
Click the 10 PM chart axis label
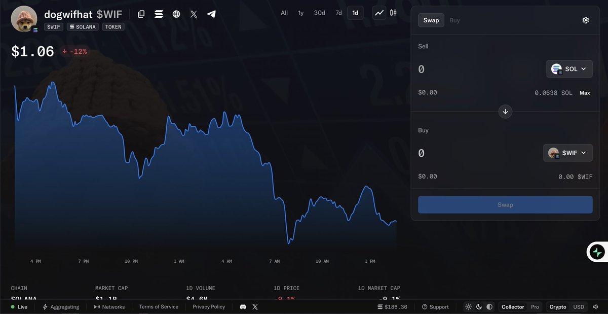coord(131,261)
